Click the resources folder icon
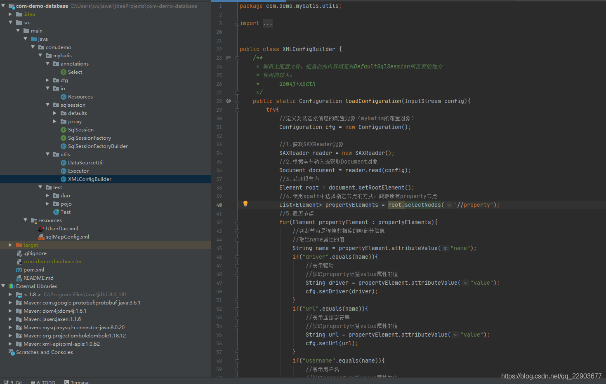The image size is (606, 384). coord(34,220)
